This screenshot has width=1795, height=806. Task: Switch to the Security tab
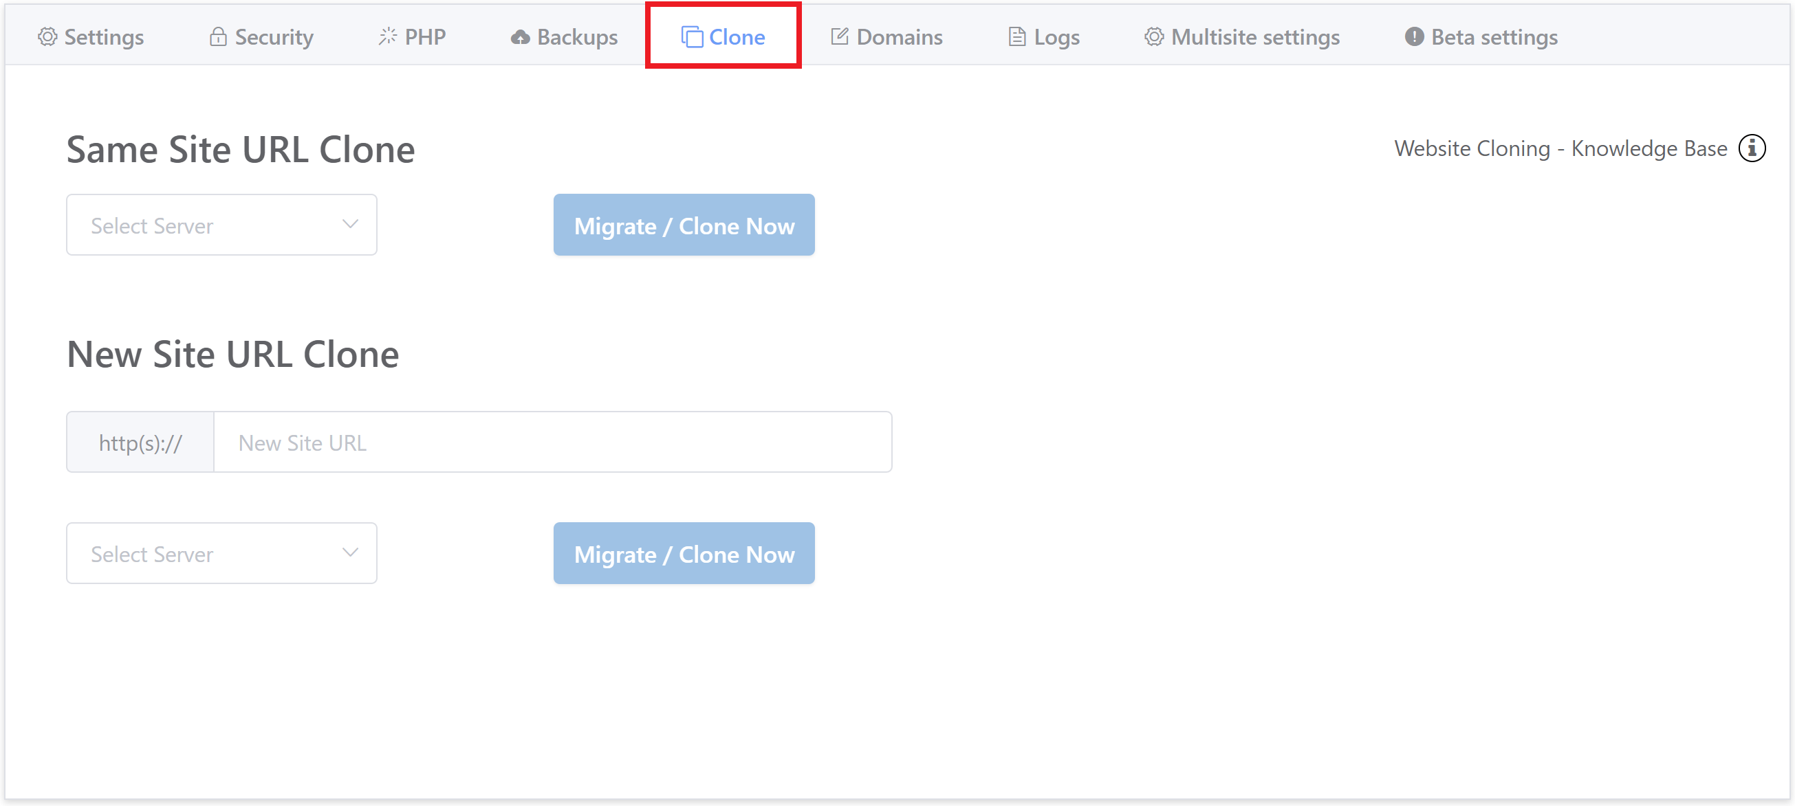point(261,37)
